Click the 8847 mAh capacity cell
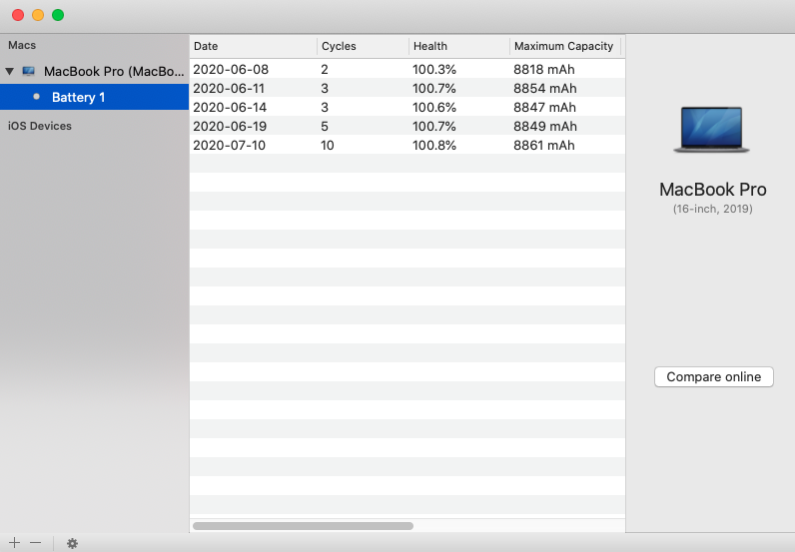This screenshot has width=795, height=552. tap(544, 108)
